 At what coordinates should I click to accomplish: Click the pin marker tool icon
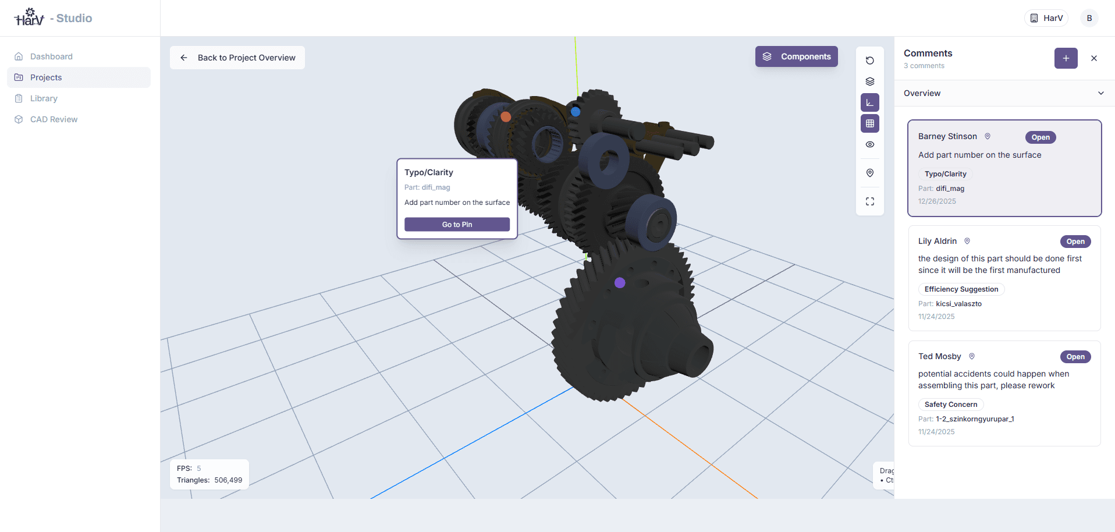pos(870,173)
